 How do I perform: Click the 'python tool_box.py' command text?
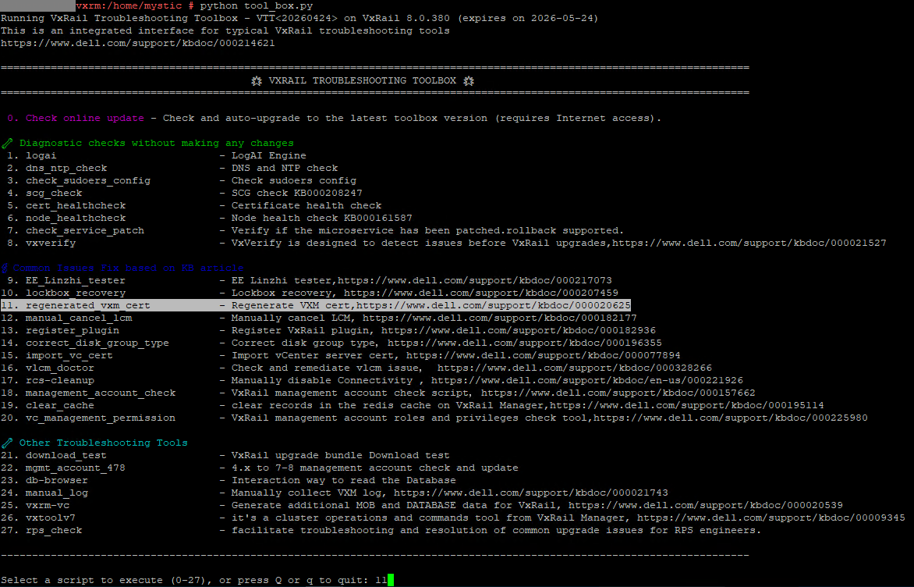(257, 5)
